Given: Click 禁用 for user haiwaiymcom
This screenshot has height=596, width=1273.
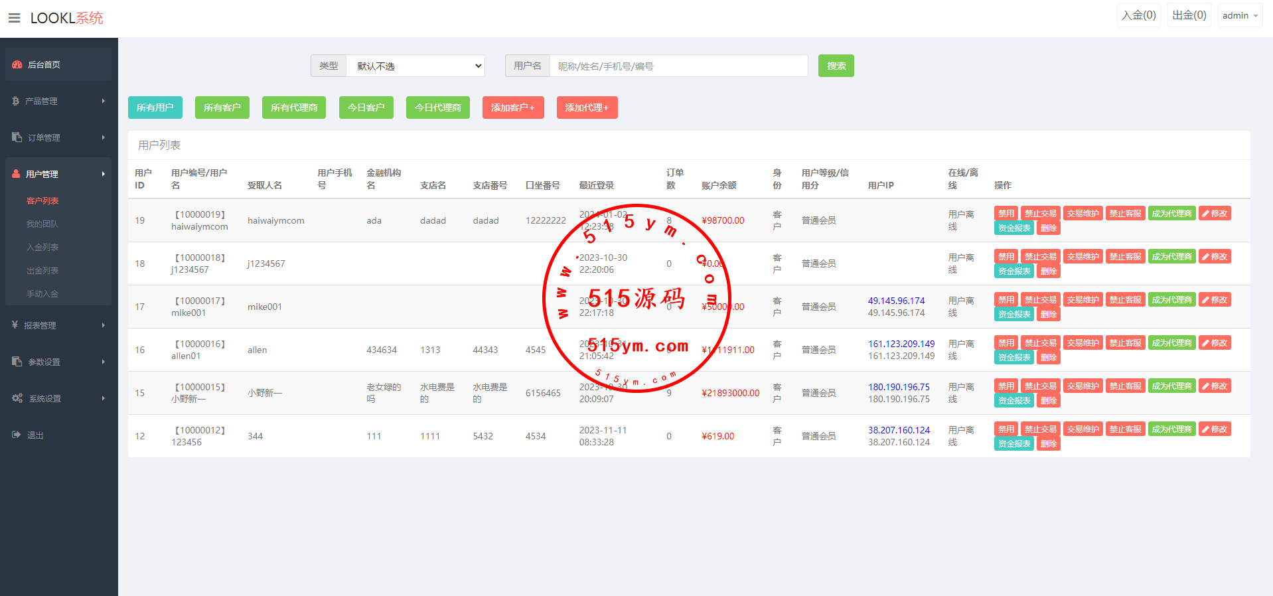Looking at the screenshot, I should tap(1006, 214).
